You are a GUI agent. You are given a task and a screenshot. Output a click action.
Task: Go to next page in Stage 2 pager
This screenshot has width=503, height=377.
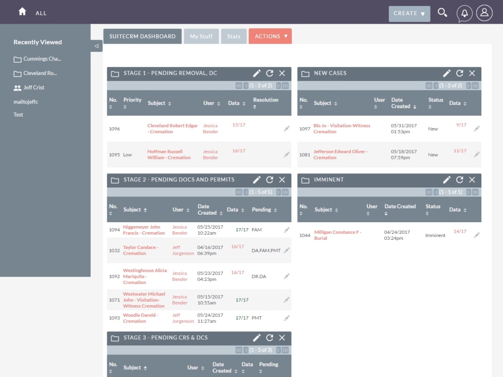point(278,192)
